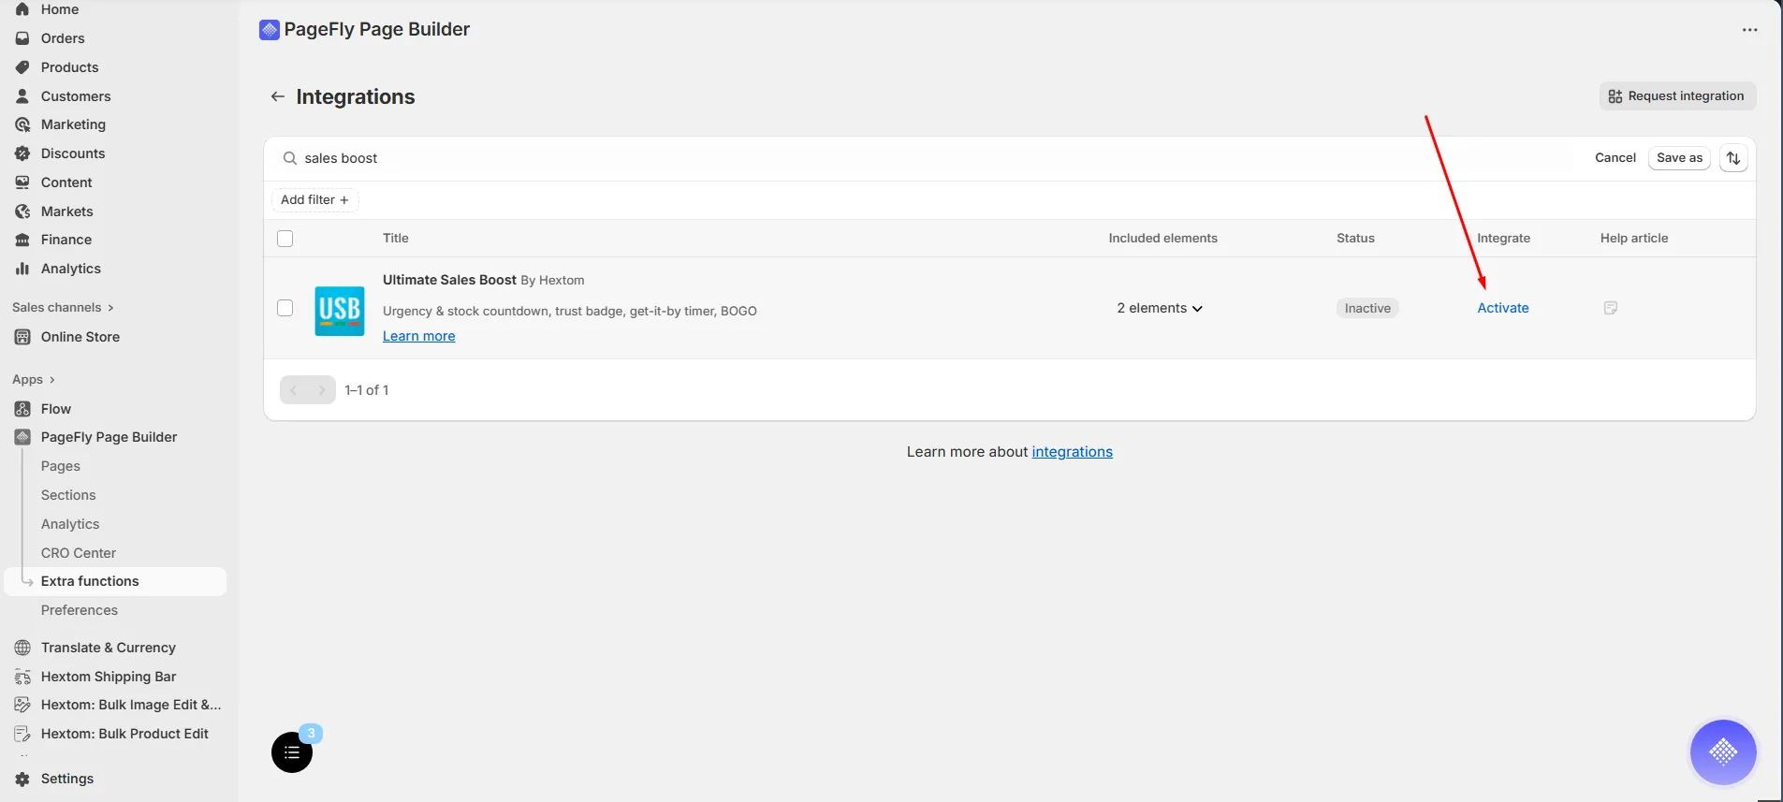Click the By Hextom author text
The width and height of the screenshot is (1783, 802).
[x=552, y=281]
